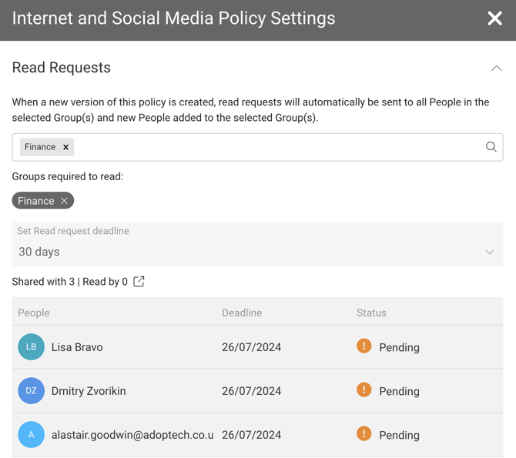This screenshot has height=458, width=516.
Task: Click the 30 days deadline value
Action: 39,252
